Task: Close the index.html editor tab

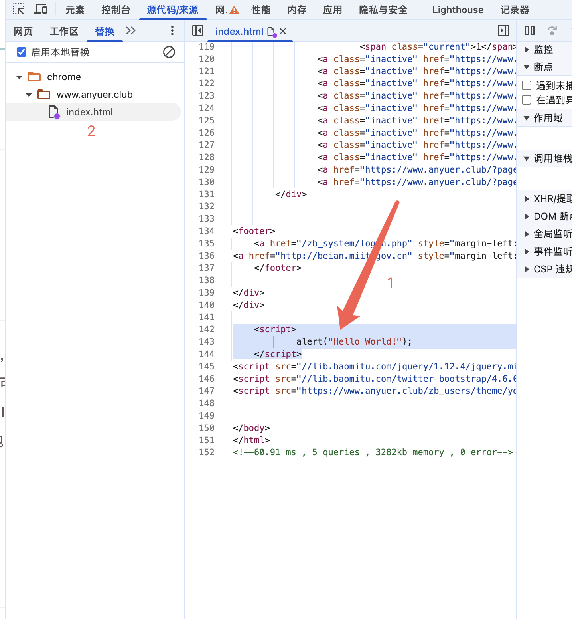Action: [x=283, y=31]
